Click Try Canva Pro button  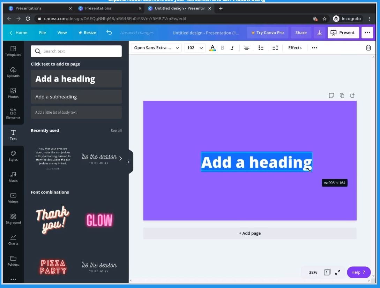click(268, 32)
